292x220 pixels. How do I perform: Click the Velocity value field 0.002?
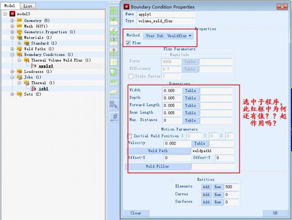click(x=177, y=143)
